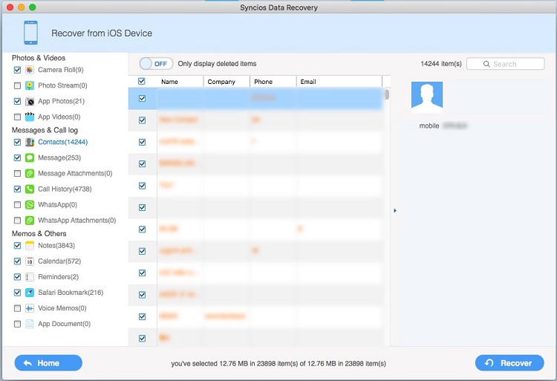Click the search magnifier icon
557x381 pixels.
coord(486,64)
